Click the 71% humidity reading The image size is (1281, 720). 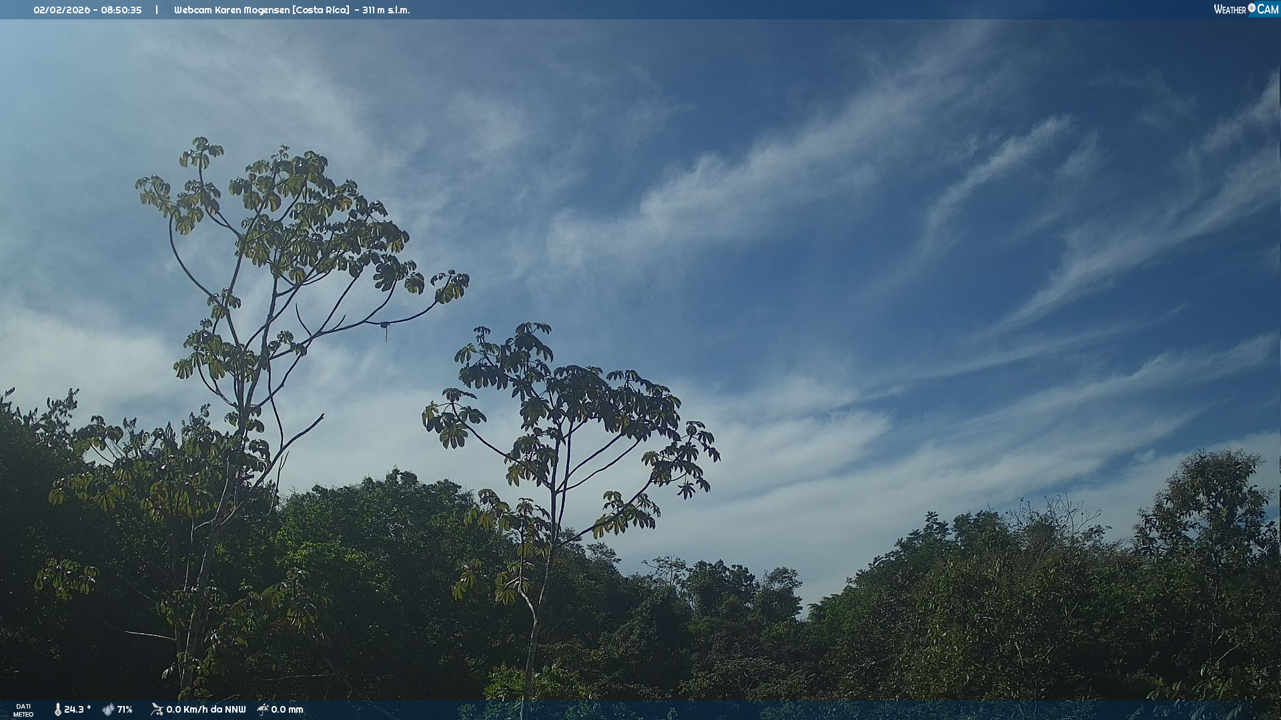pyautogui.click(x=125, y=709)
